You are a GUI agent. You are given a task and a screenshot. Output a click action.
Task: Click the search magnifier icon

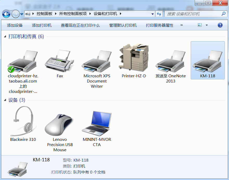(224, 14)
